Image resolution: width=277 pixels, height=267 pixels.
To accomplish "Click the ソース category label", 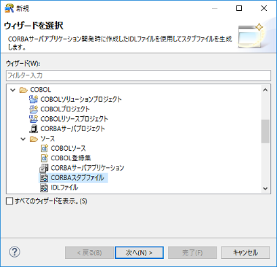I will [x=47, y=139].
